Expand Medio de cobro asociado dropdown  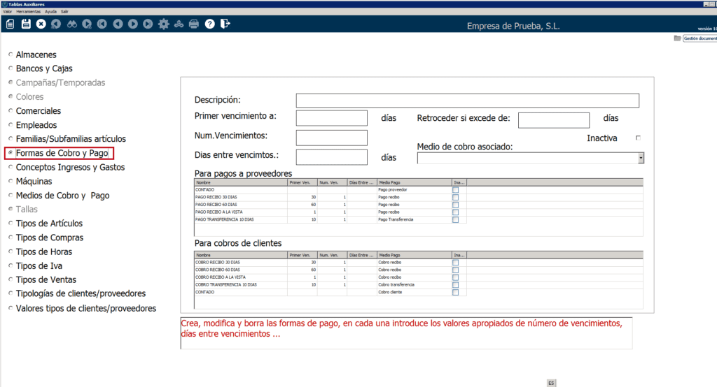click(641, 159)
